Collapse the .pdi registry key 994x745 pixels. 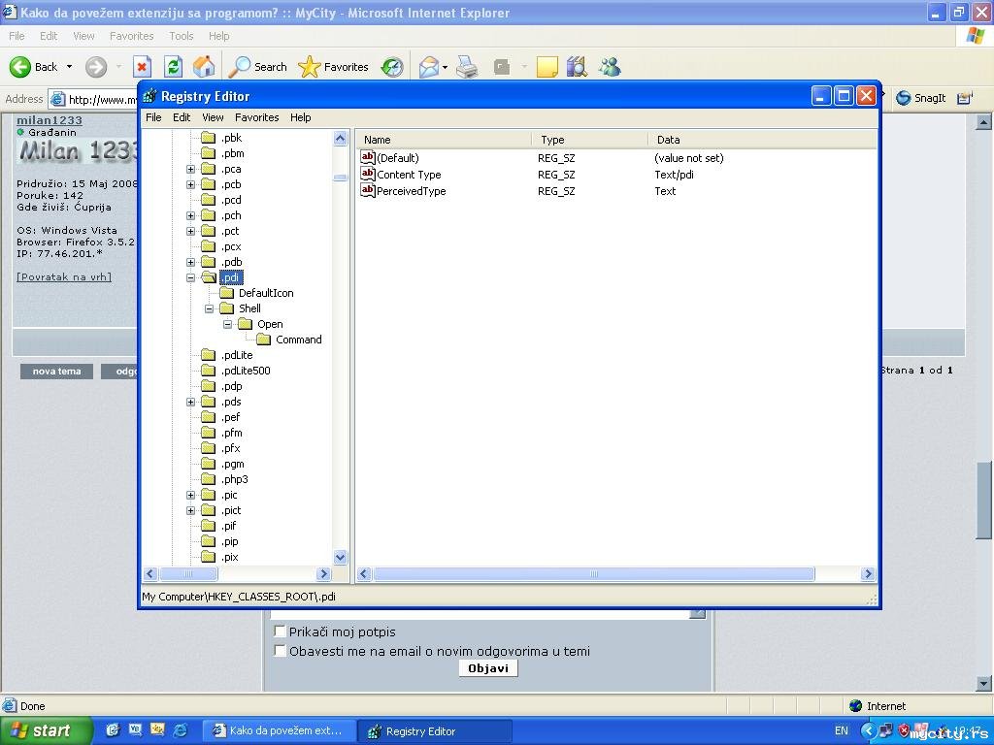[191, 277]
